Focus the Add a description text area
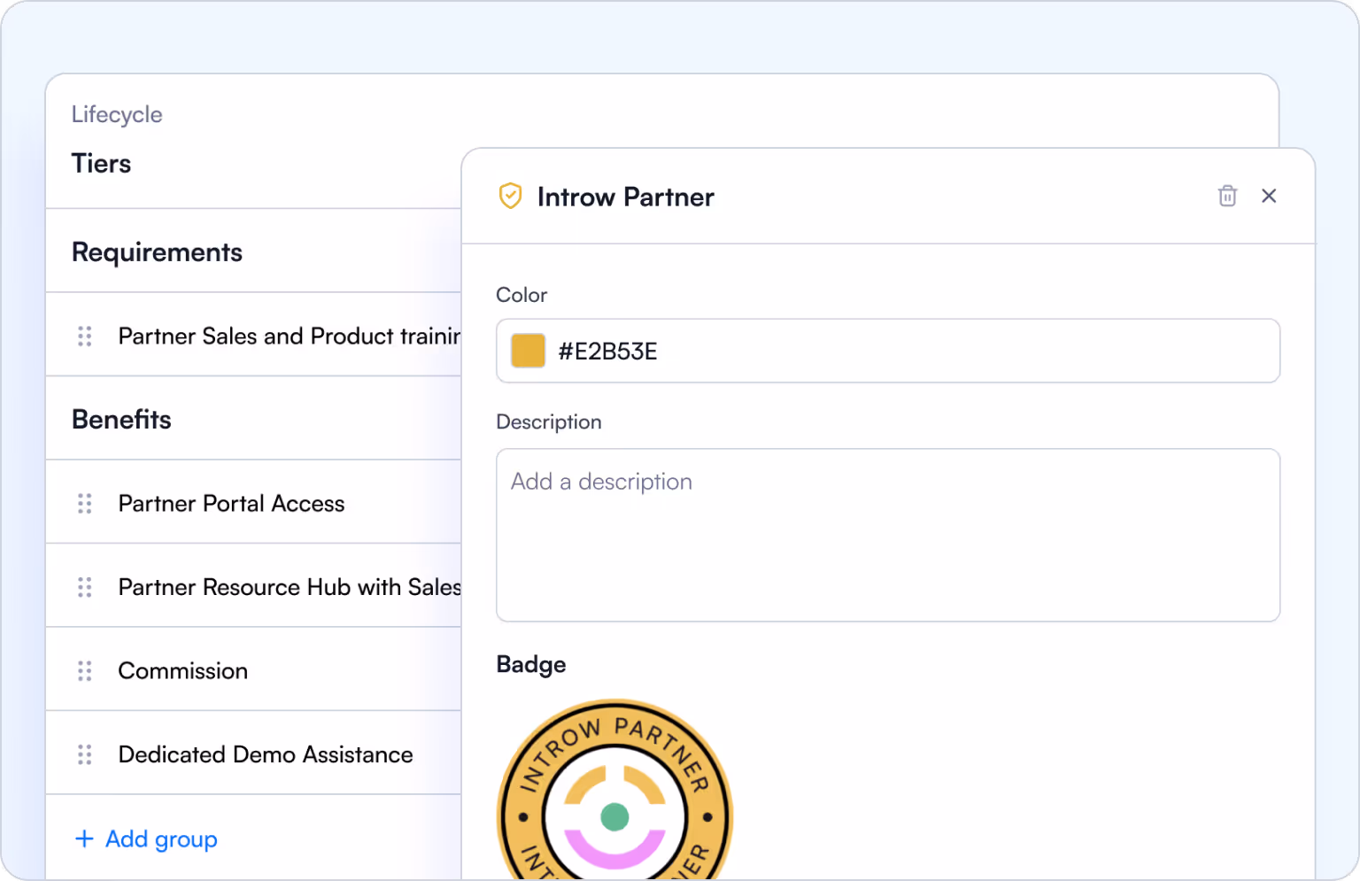1360x881 pixels. tap(888, 535)
